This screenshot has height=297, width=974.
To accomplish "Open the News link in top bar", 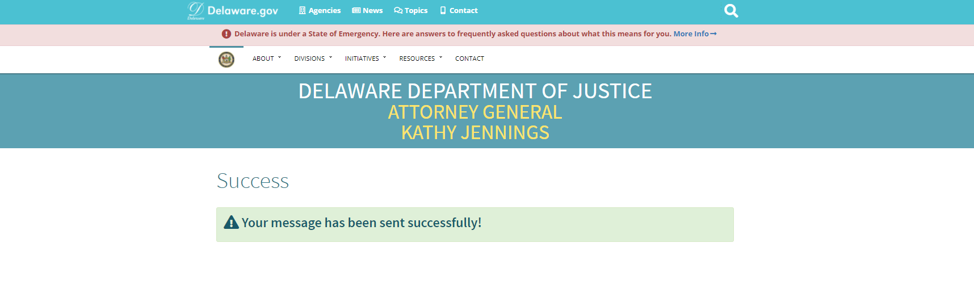I will pos(367,10).
